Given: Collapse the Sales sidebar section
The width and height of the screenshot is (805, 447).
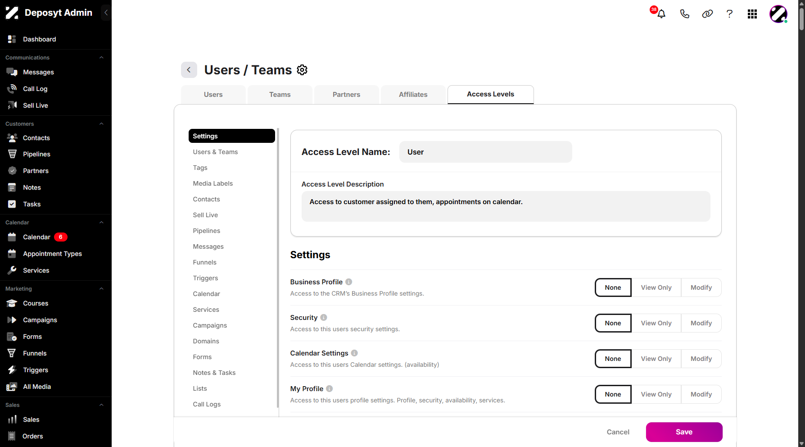Looking at the screenshot, I should click(x=101, y=405).
